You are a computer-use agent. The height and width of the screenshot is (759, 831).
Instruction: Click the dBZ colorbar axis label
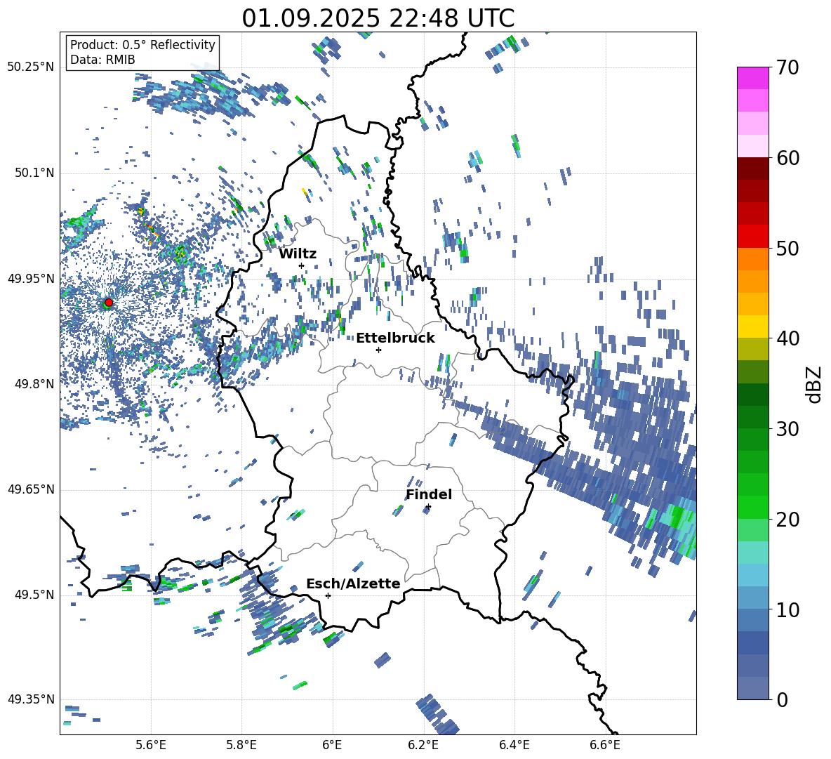[815, 384]
